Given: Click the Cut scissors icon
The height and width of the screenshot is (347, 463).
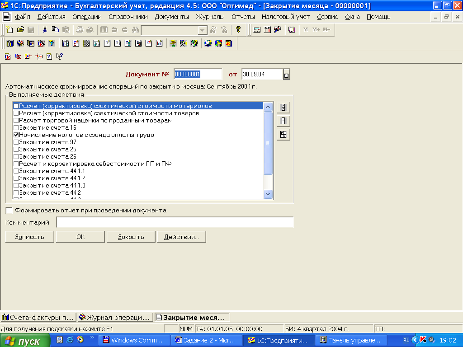Looking at the screenshot, I should pos(45,29).
